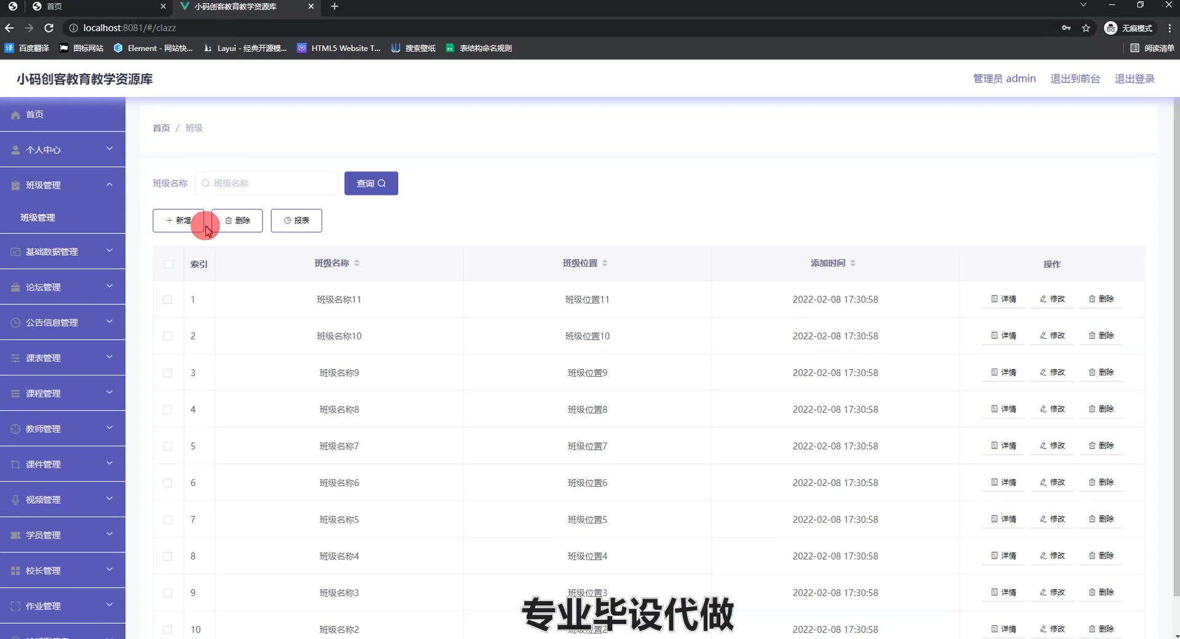Click the 退出登录 logout link

[1134, 79]
